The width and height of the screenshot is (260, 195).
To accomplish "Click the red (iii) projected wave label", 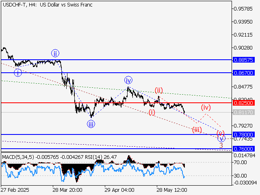I will [x=197, y=129].
